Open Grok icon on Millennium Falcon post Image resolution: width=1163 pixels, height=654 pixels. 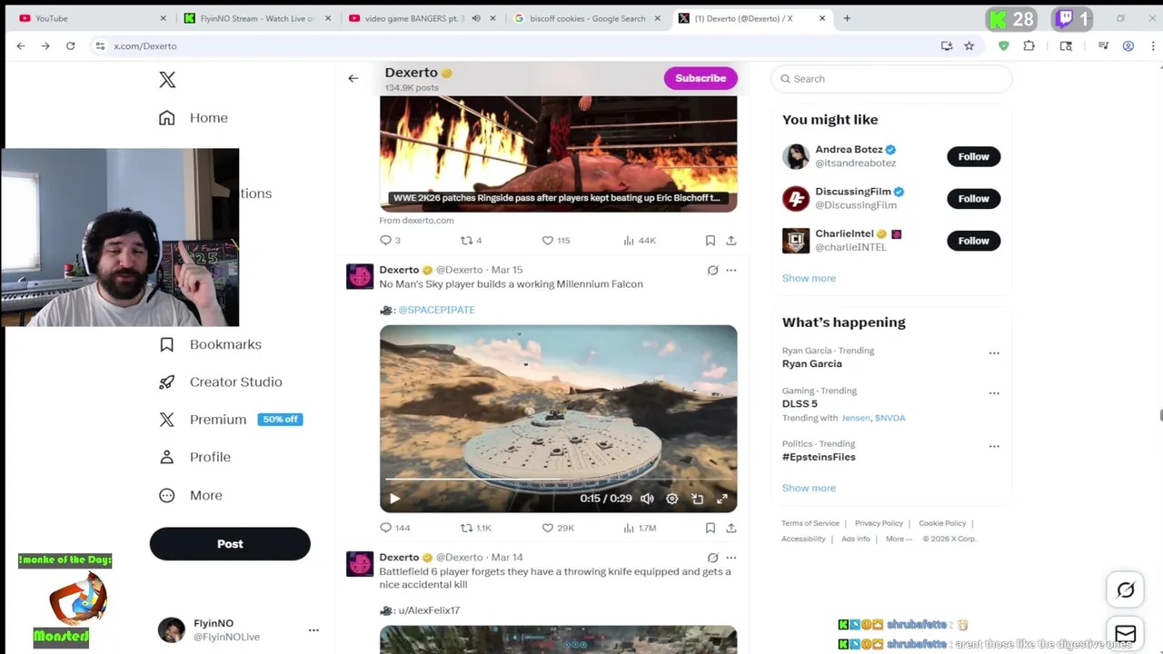(x=712, y=270)
